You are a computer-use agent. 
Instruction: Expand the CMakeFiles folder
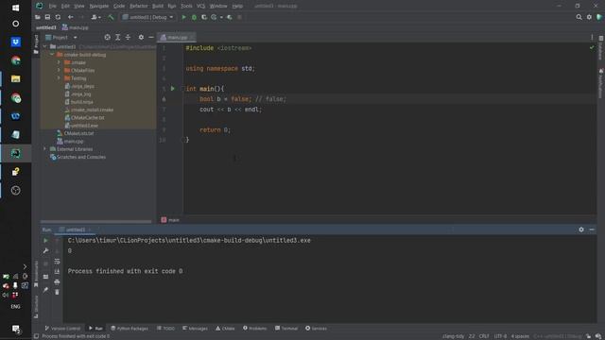point(59,71)
